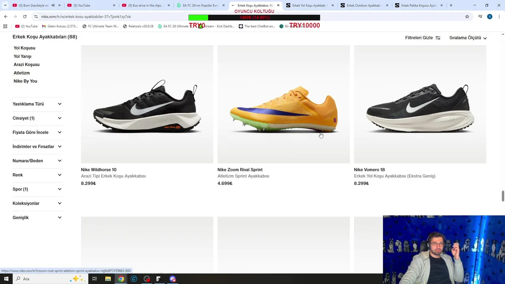Click the Nike Wildhorse 10 product title
The image size is (505, 284).
(99, 170)
